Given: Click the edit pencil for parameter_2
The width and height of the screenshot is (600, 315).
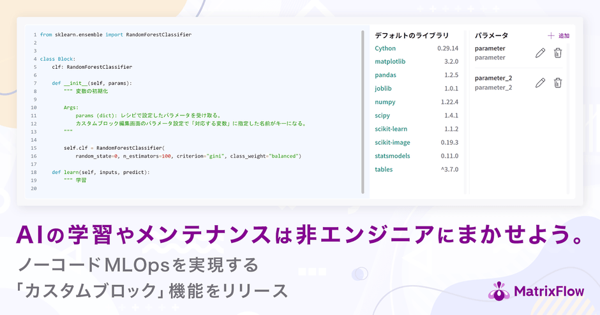Looking at the screenshot, I should click(540, 82).
